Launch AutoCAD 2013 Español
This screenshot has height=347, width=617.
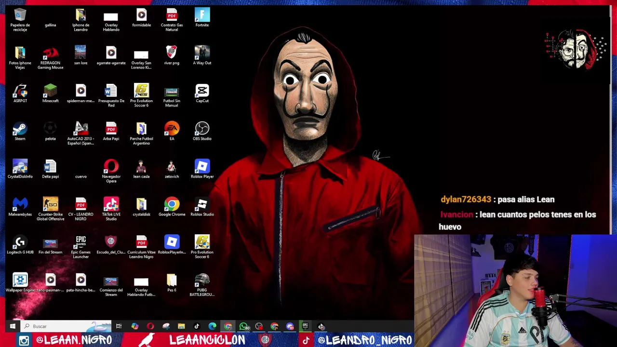tap(80, 133)
